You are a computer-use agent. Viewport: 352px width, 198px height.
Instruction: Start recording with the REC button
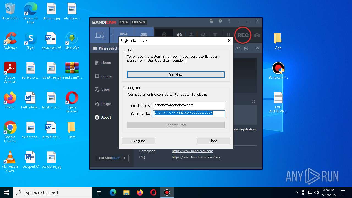(x=243, y=35)
